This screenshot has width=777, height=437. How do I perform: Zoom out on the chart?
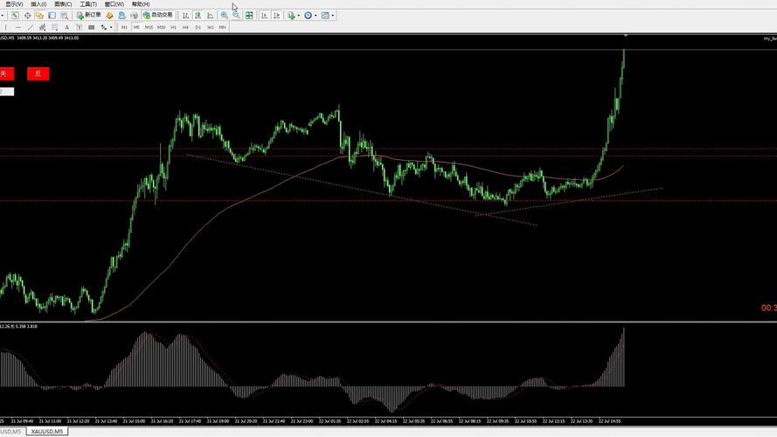coord(236,15)
